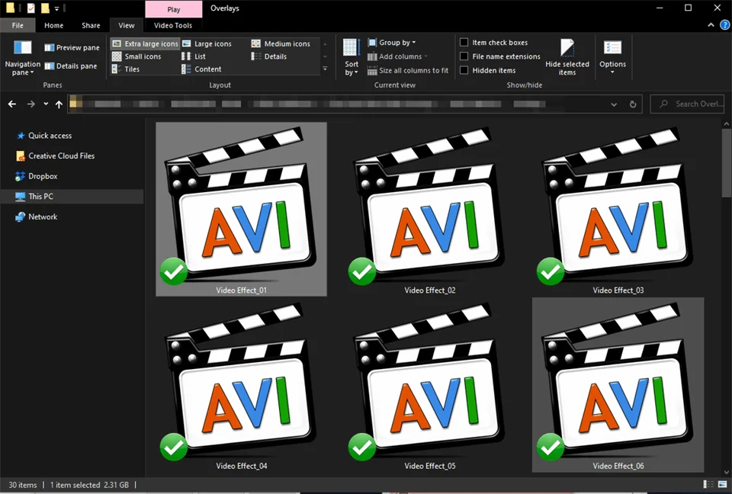Go up one folder level

59,104
